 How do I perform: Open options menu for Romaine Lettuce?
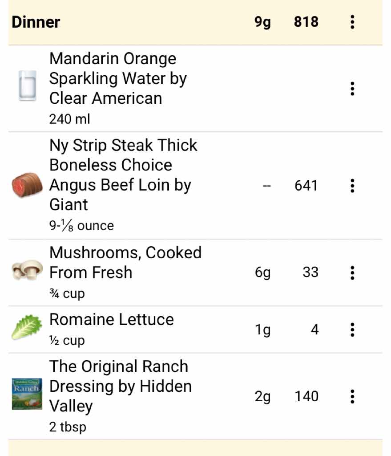pos(352,330)
